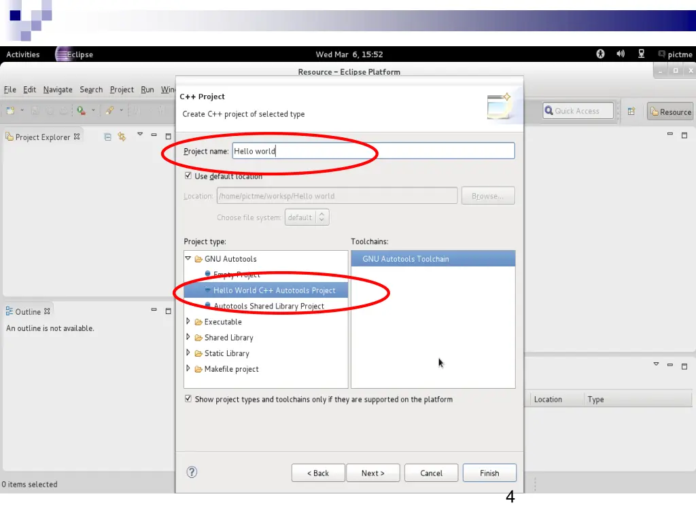Image resolution: width=696 pixels, height=522 pixels.
Task: Click the disabled Save toolbar icon
Action: tap(35, 111)
